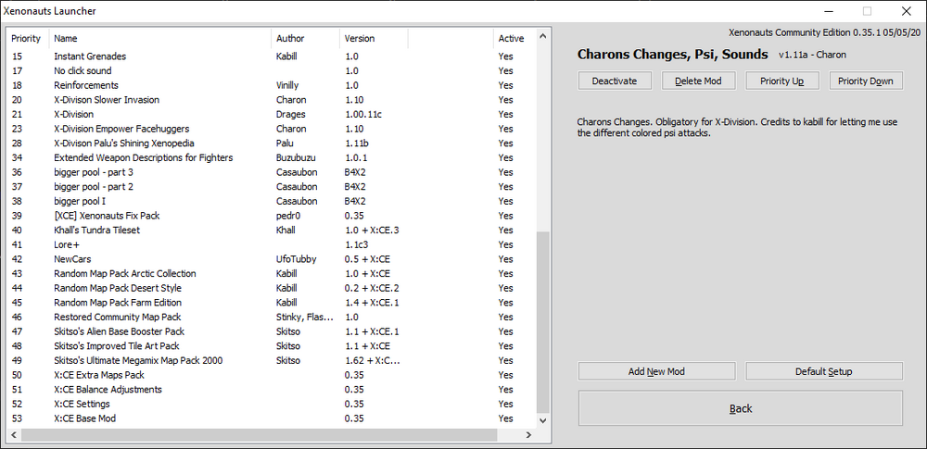Click priority number 53 cell
The image size is (927, 449).
17,418
